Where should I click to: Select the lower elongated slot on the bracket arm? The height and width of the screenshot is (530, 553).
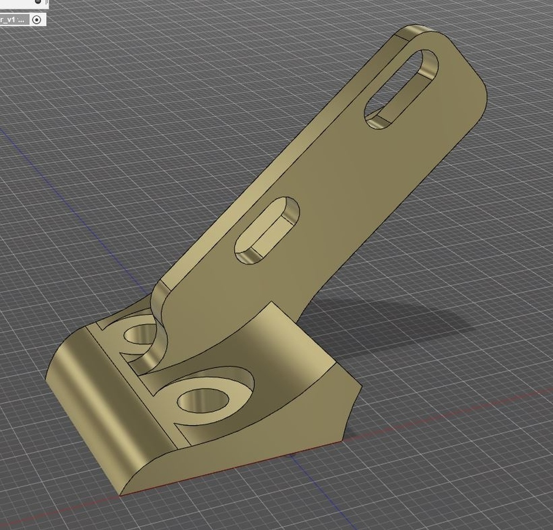click(x=267, y=230)
